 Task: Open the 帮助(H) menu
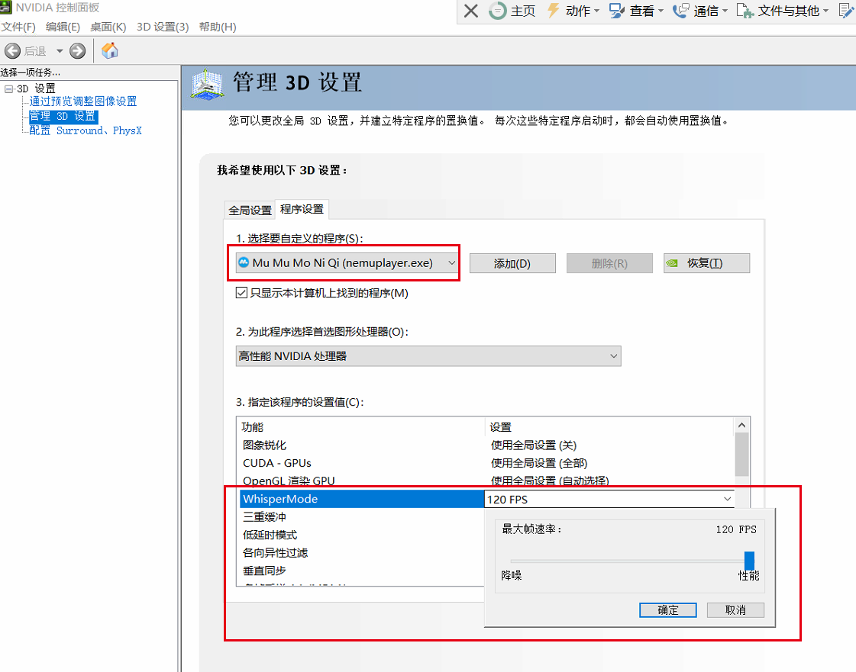(218, 27)
